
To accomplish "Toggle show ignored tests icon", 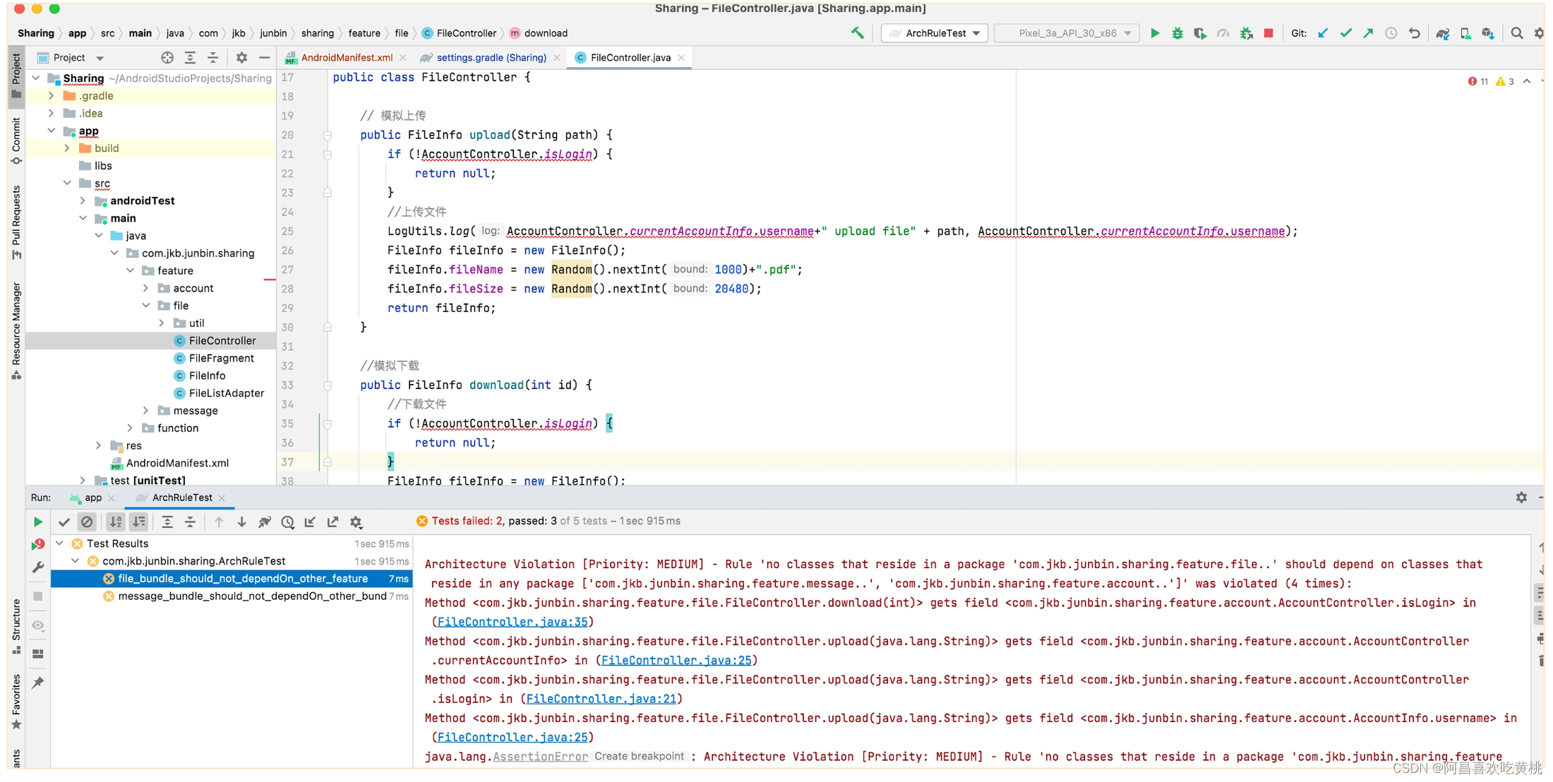I will point(87,522).
